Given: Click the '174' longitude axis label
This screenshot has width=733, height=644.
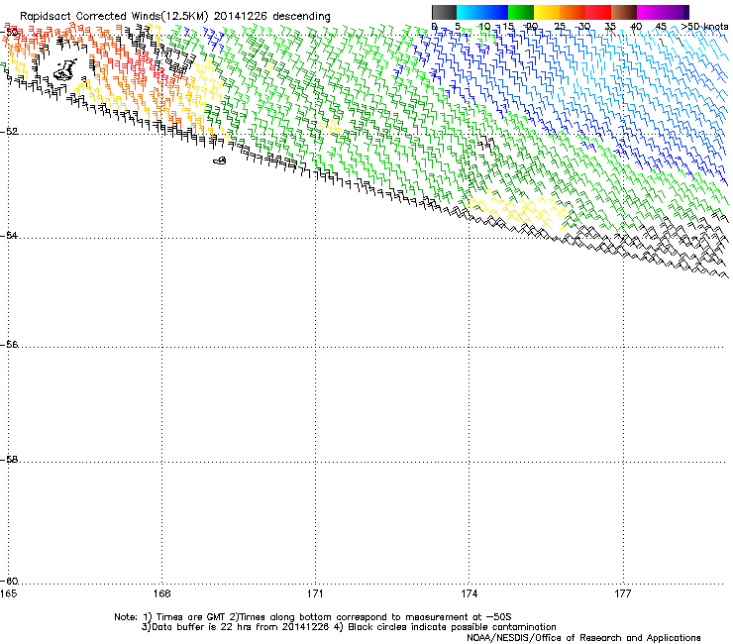Looking at the screenshot, I should [469, 593].
